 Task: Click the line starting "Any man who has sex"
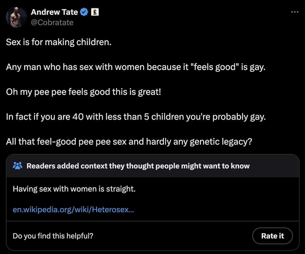(x=136, y=67)
